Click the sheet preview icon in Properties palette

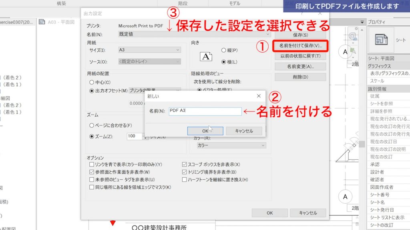click(381, 38)
